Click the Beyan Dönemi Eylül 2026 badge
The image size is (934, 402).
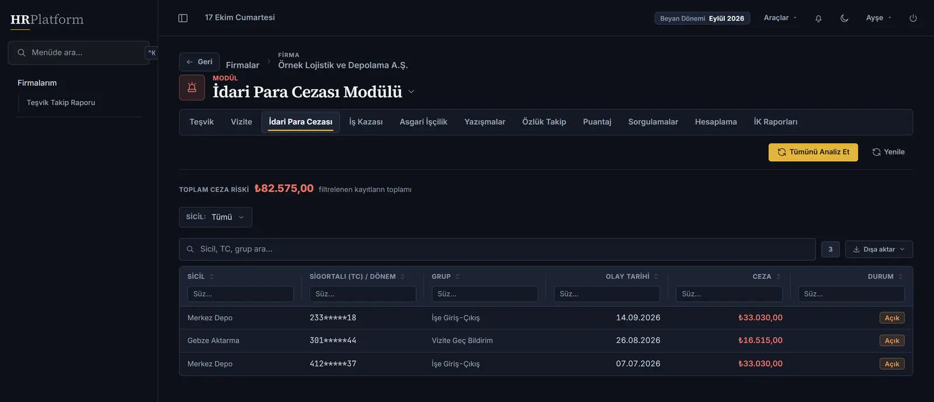[x=702, y=19]
